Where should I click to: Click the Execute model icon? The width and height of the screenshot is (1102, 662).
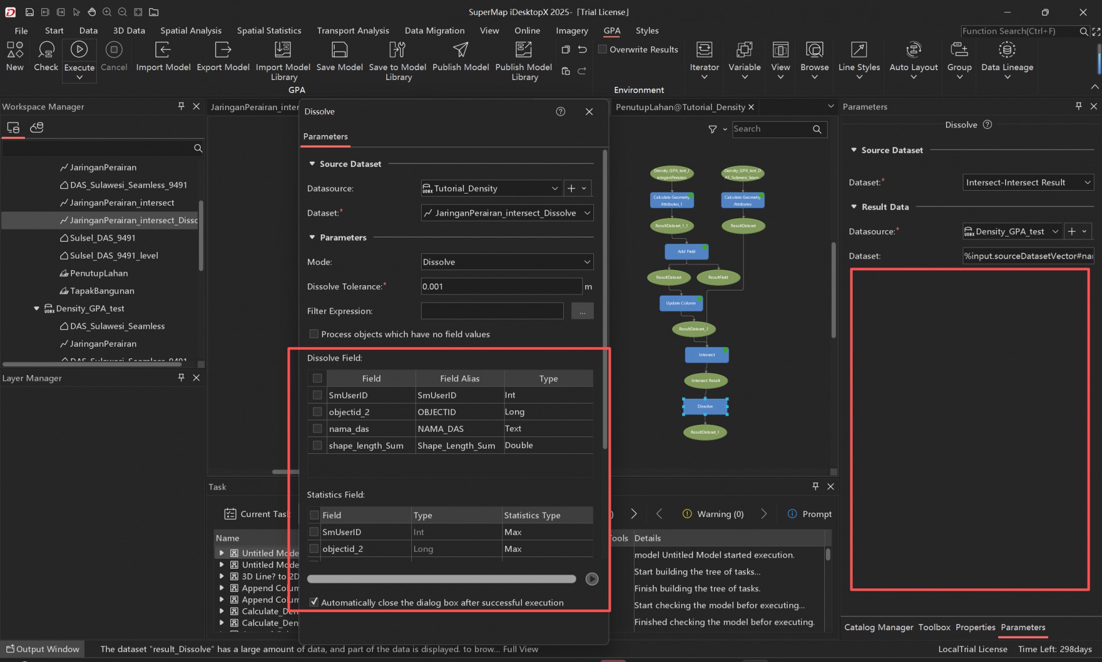tap(79, 50)
